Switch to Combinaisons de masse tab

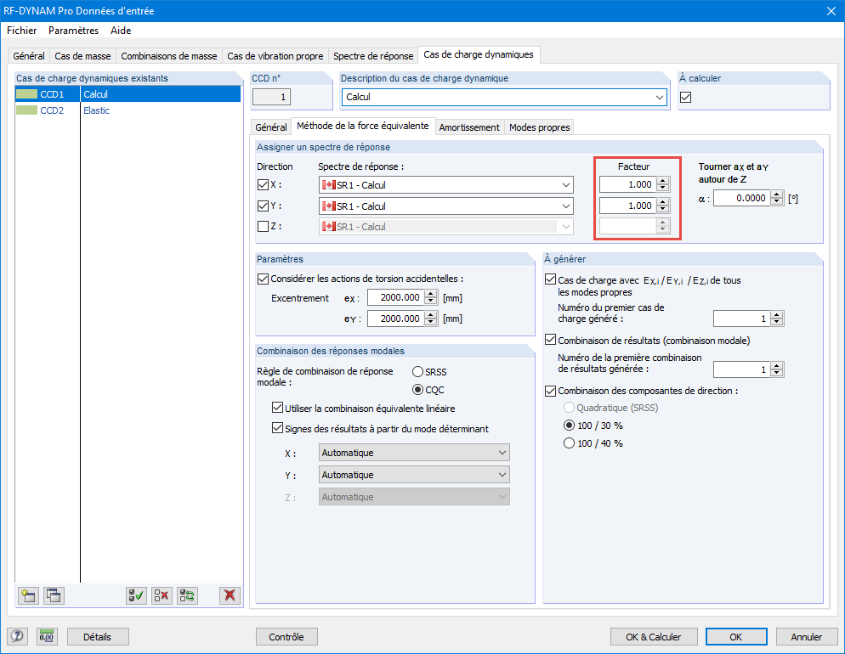[168, 56]
